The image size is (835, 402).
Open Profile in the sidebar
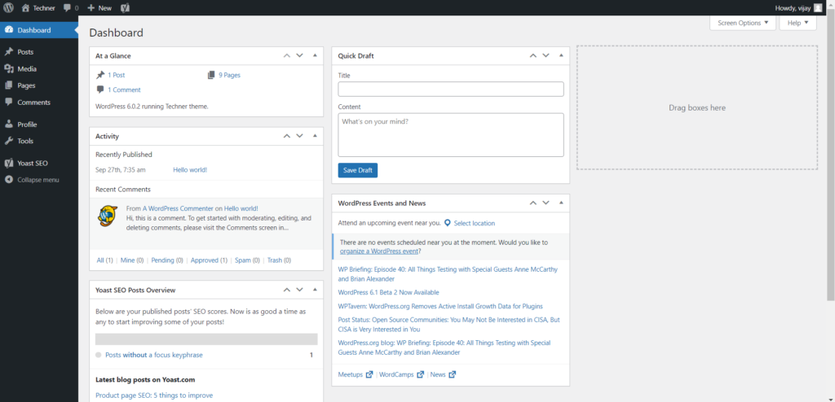coord(39,125)
